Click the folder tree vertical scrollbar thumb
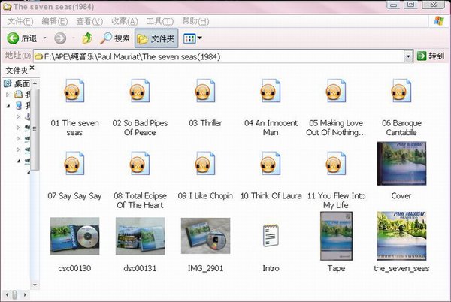451x302 pixels. (35, 129)
